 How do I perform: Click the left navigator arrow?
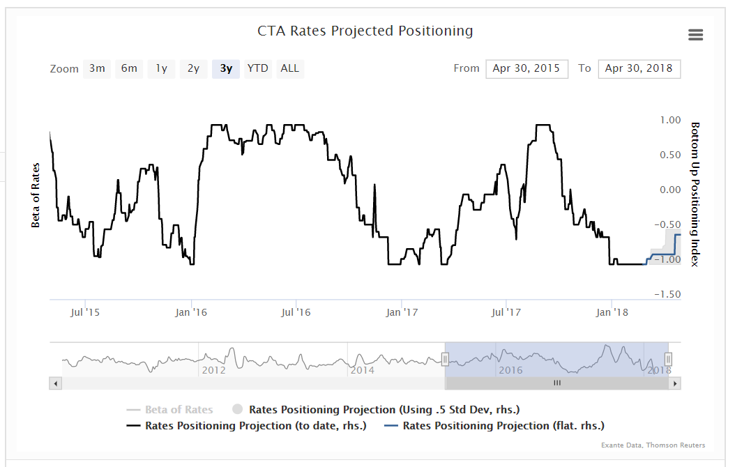click(x=56, y=383)
